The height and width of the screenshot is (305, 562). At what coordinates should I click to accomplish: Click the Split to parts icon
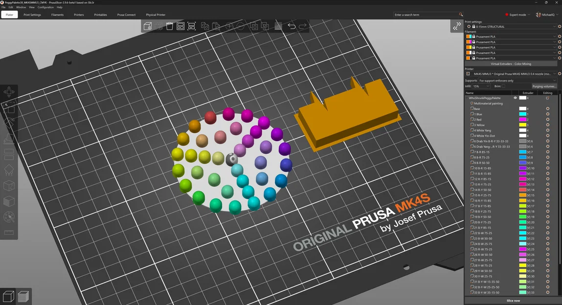pyautogui.click(x=265, y=26)
